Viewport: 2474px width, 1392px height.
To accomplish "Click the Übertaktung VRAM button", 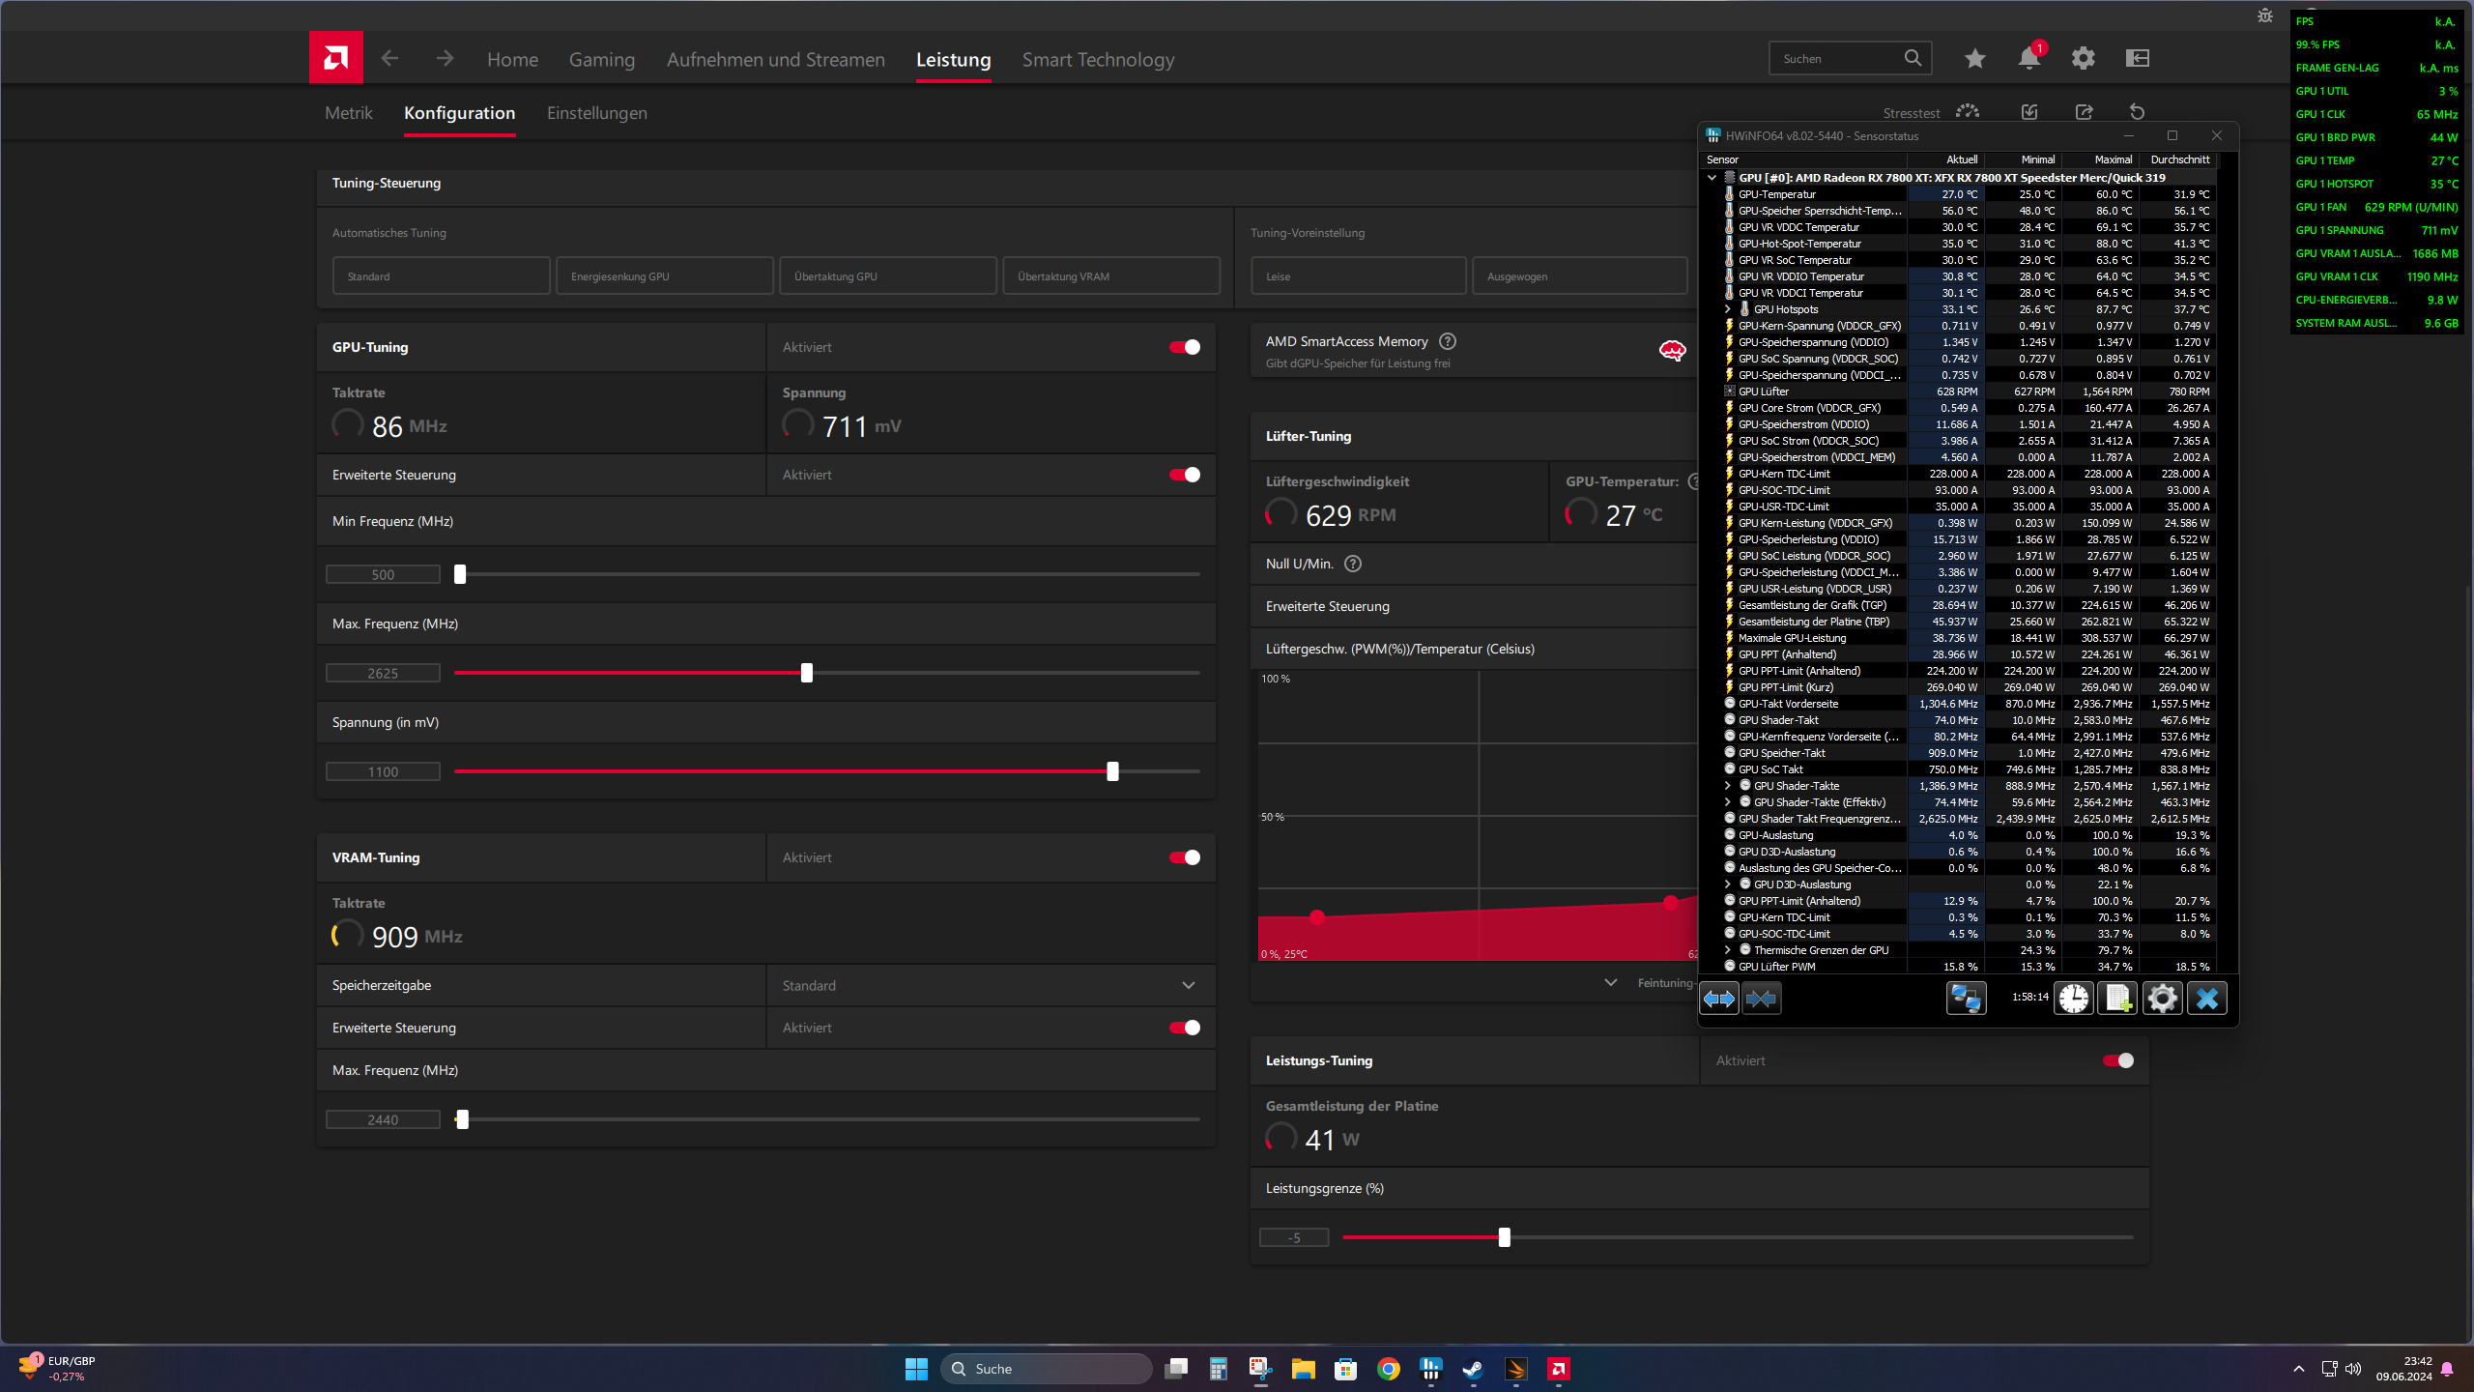I will click(1110, 276).
